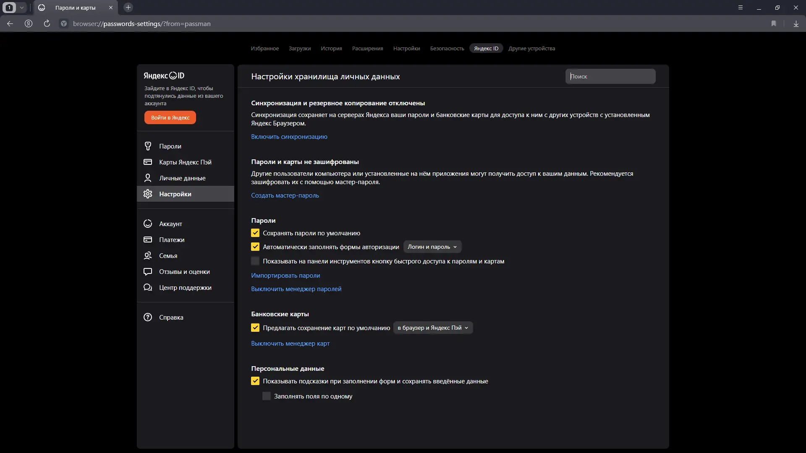806x453 pixels.
Task: Focus the Поиск search field
Action: (610, 77)
